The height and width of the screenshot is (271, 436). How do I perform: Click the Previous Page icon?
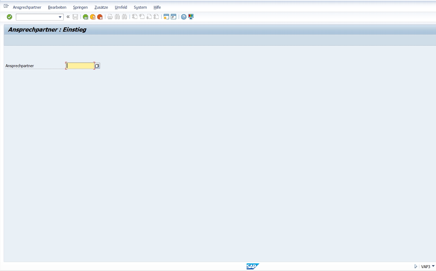point(142,17)
